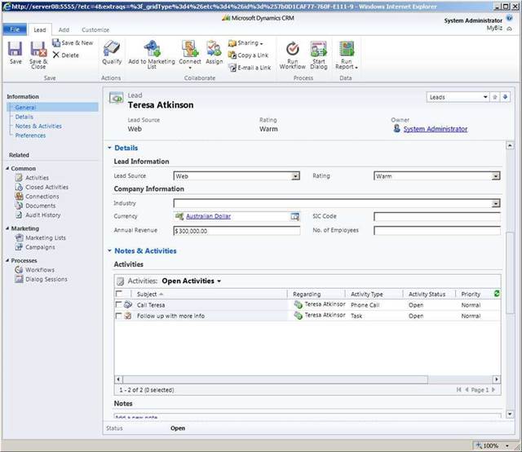Open the File tab

point(15,29)
